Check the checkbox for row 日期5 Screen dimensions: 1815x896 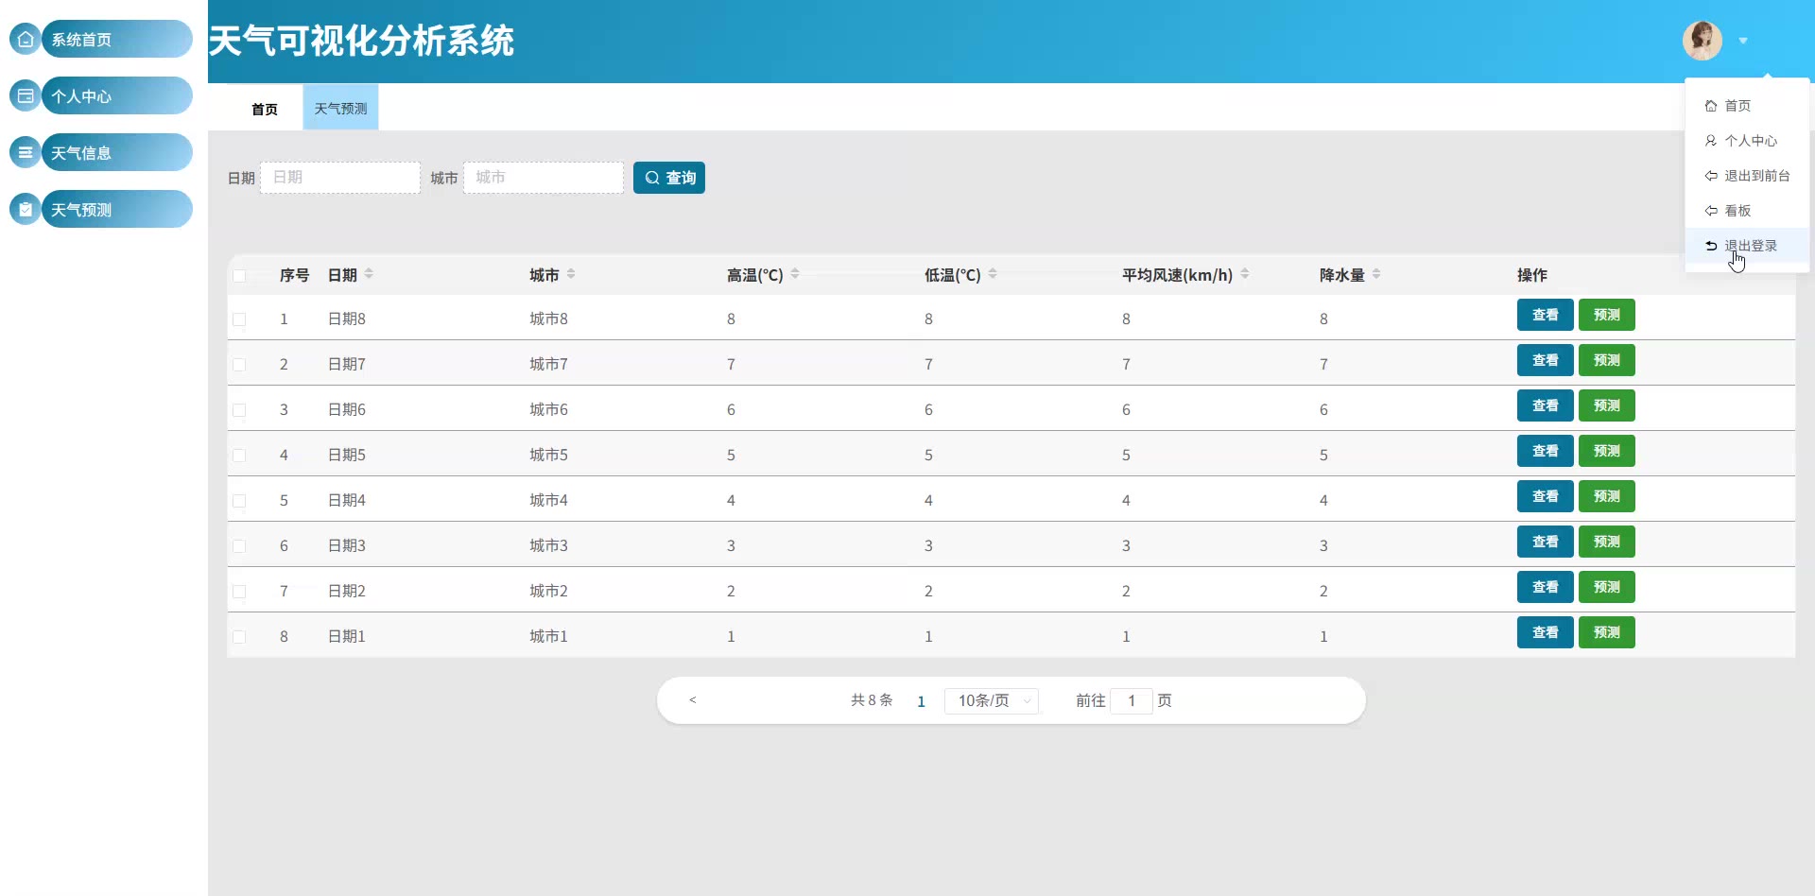click(x=239, y=456)
